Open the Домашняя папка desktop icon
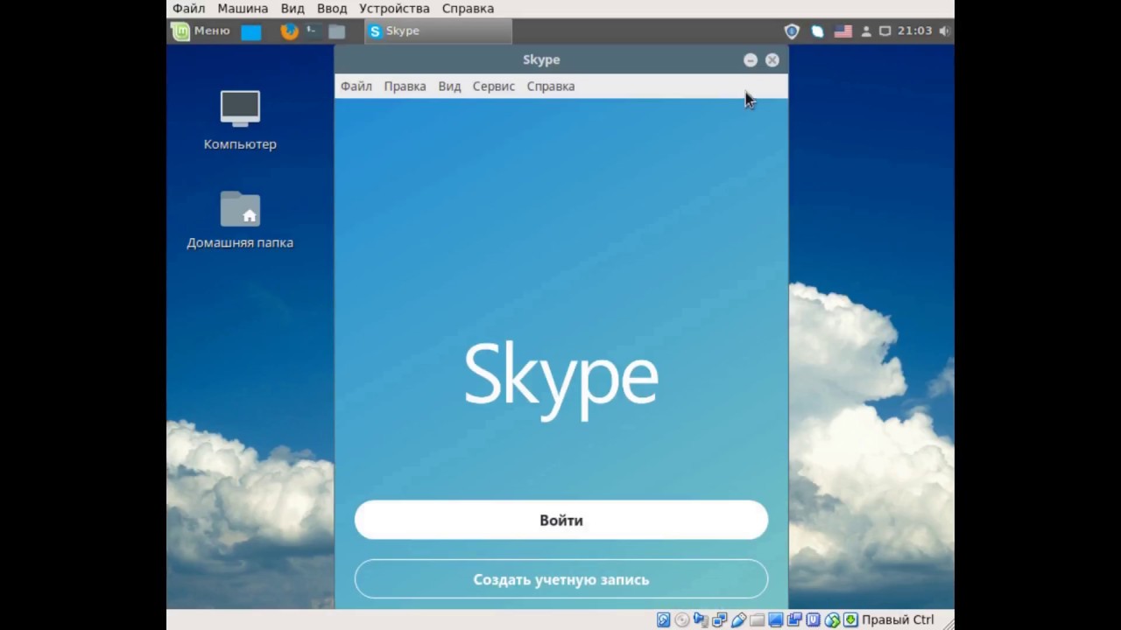This screenshot has width=1121, height=630. pos(240,220)
